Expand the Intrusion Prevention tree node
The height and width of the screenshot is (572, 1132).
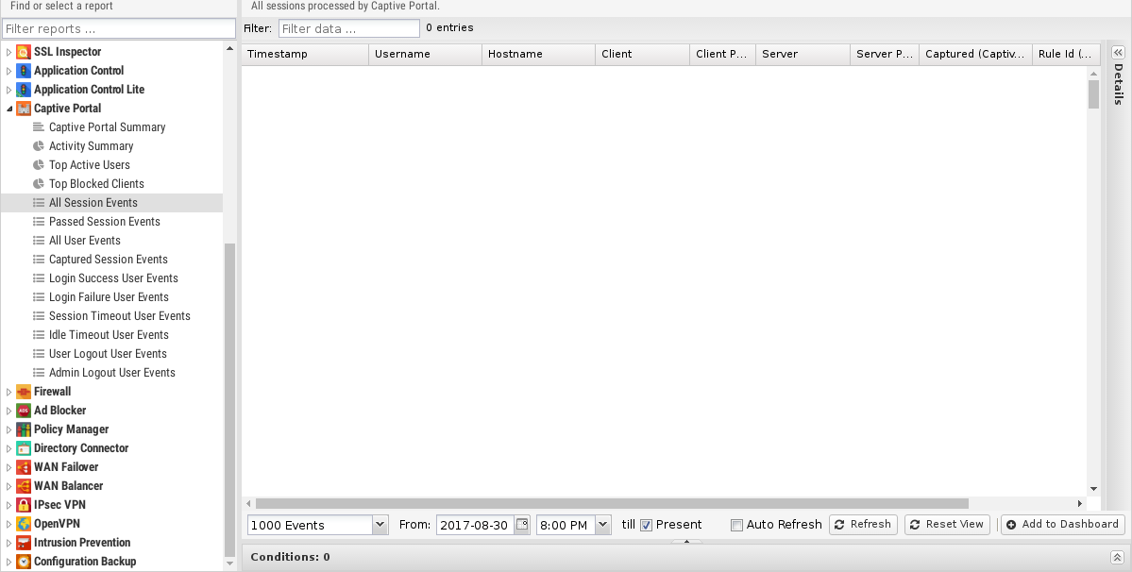coord(9,543)
